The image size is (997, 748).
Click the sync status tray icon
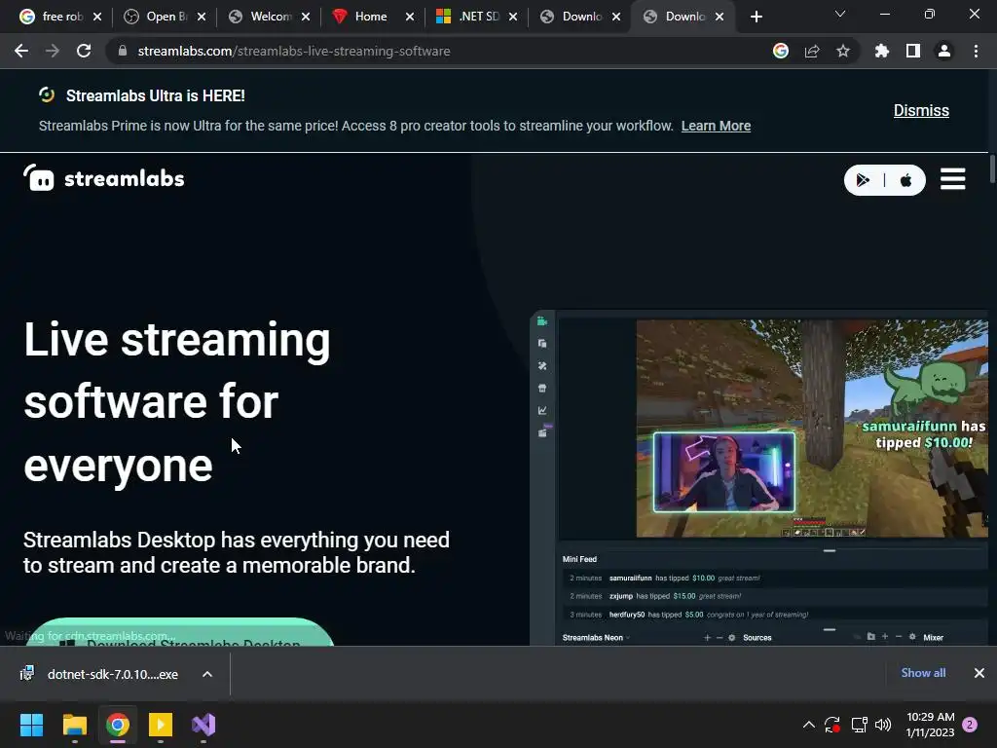point(832,725)
